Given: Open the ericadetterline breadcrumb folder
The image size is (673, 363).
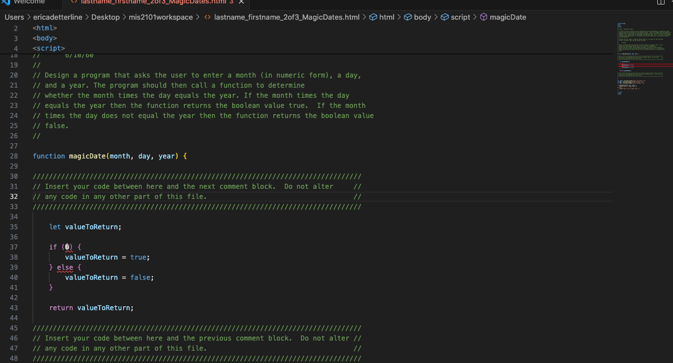Looking at the screenshot, I should pyautogui.click(x=57, y=17).
